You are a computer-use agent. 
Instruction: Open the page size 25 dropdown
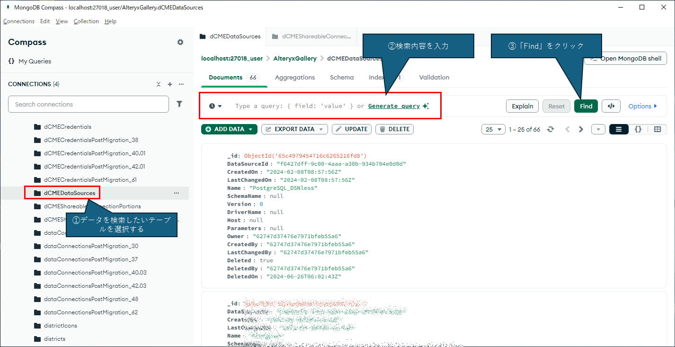tap(493, 129)
